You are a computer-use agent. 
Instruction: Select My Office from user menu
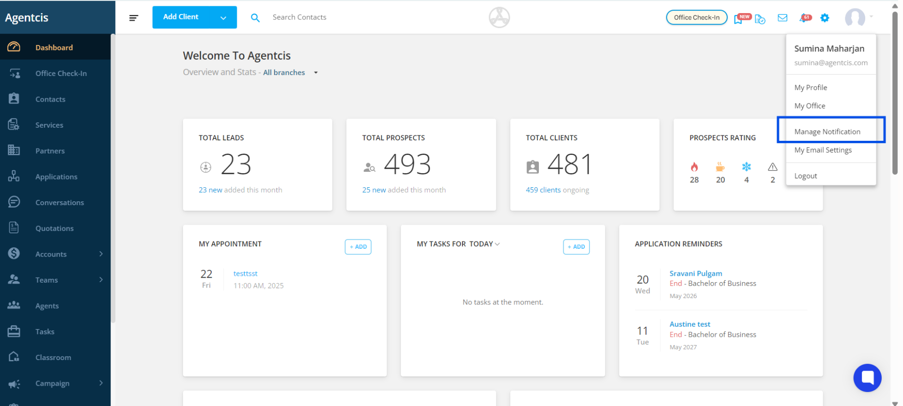click(810, 106)
